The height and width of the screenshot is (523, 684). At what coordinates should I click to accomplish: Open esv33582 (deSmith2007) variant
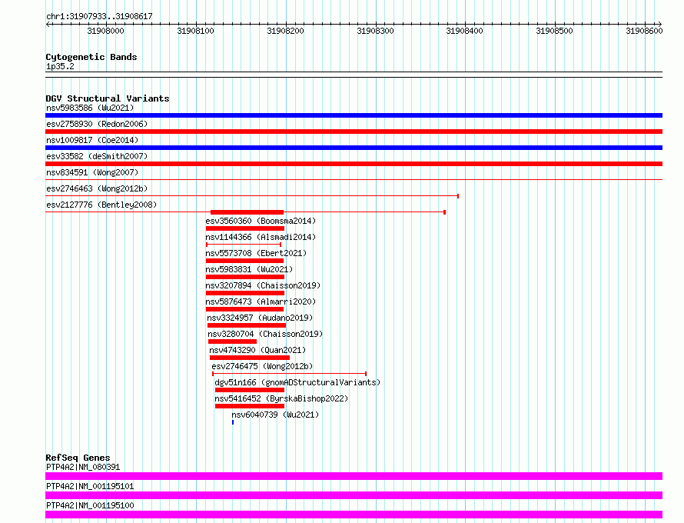point(97,156)
